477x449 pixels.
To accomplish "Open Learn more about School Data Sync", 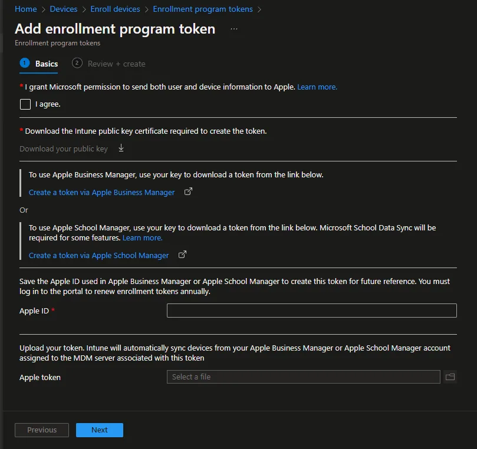I will coord(142,237).
